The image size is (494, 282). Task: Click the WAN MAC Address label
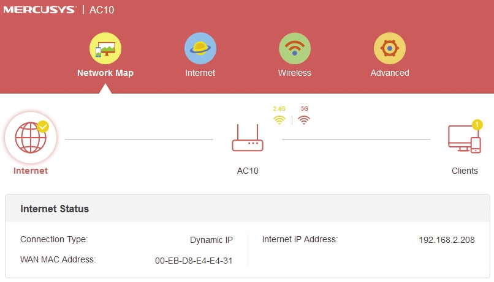pyautogui.click(x=58, y=260)
